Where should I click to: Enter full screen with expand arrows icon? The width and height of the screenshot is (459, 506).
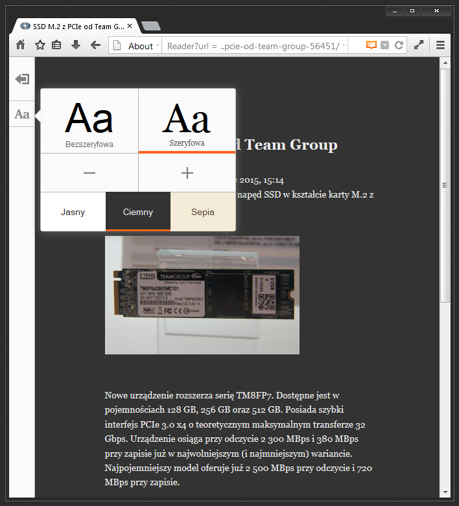(419, 45)
